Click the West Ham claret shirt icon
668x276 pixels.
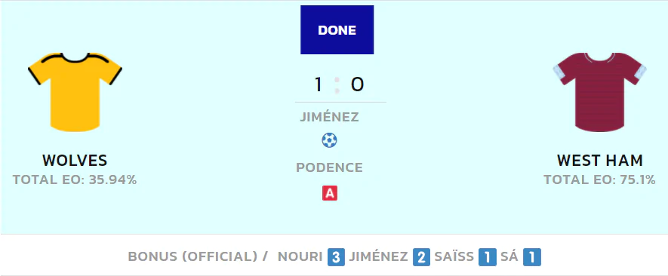click(599, 92)
